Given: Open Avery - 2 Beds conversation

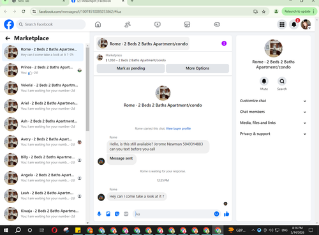Looking at the screenshot, I should (x=43, y=142).
